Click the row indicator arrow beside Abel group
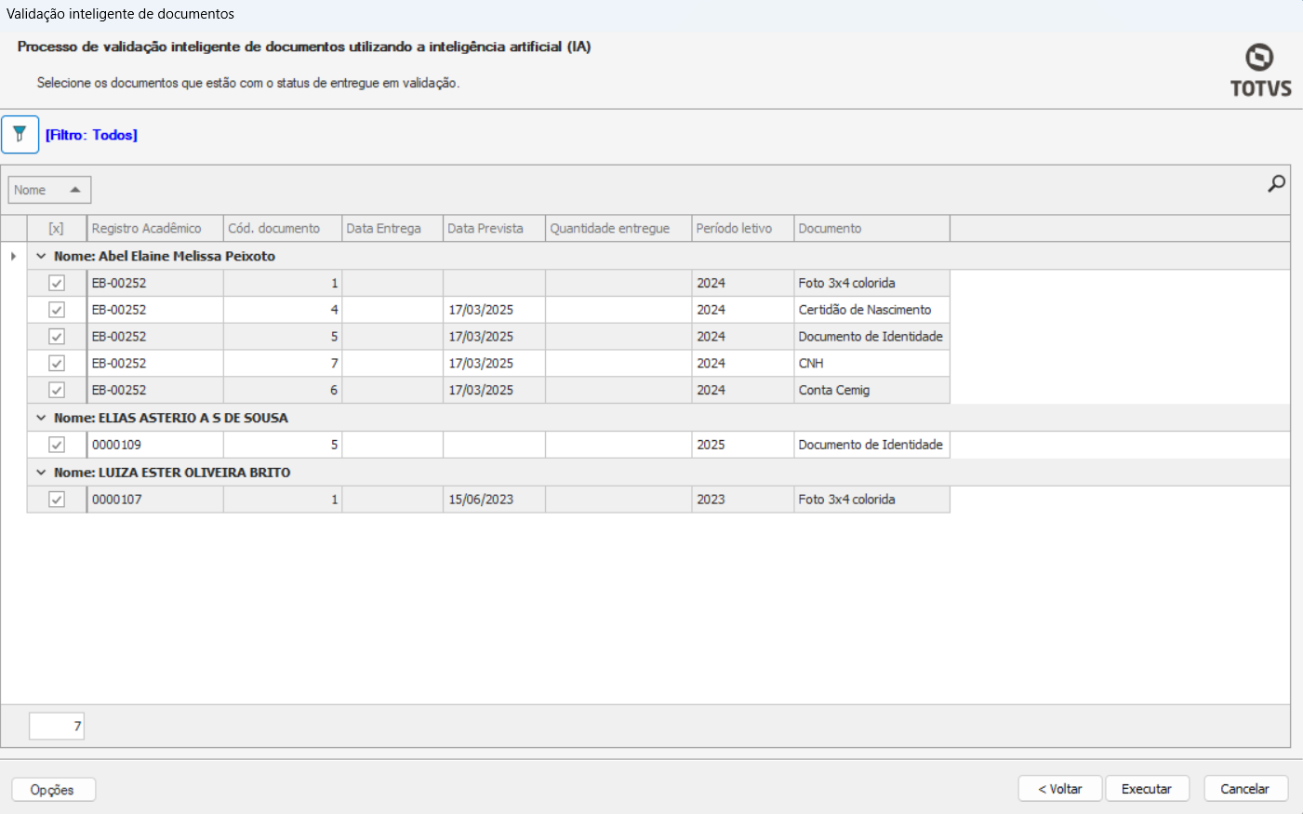 point(13,256)
